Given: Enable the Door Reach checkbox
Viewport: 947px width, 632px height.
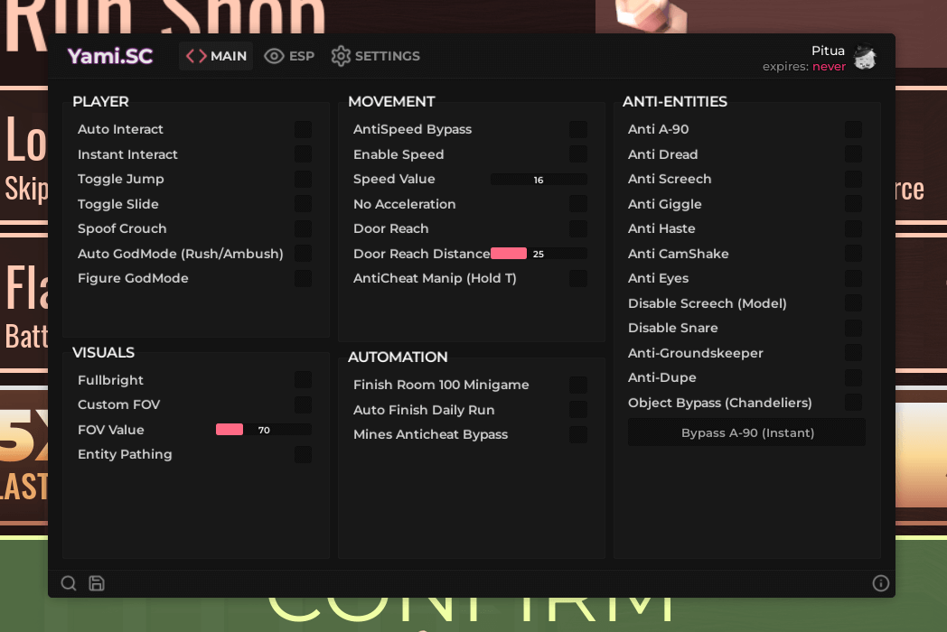Looking at the screenshot, I should point(578,228).
